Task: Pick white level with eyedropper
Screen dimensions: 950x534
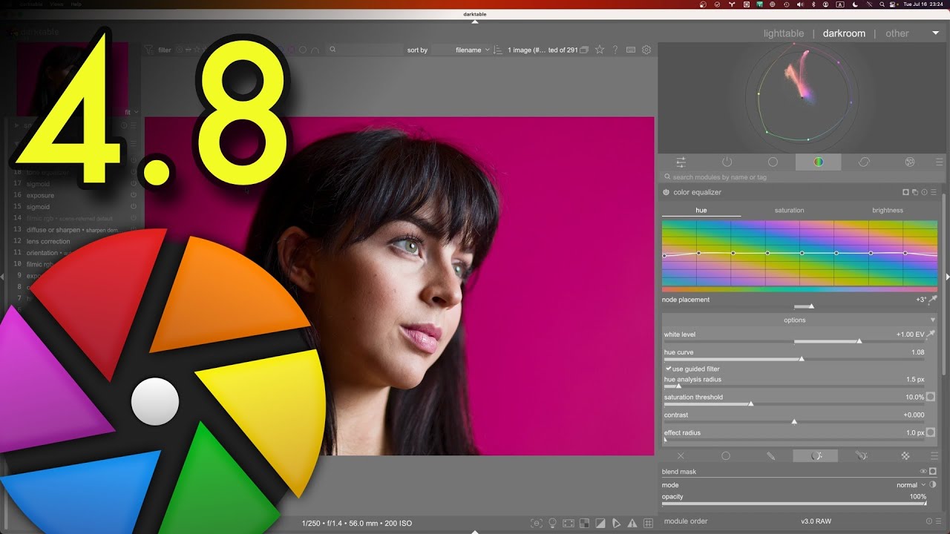Action: (x=931, y=334)
